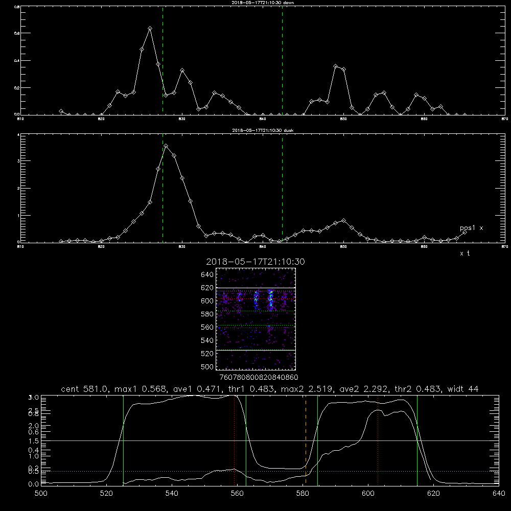Click the 'thr2 0.483' value

(418, 389)
